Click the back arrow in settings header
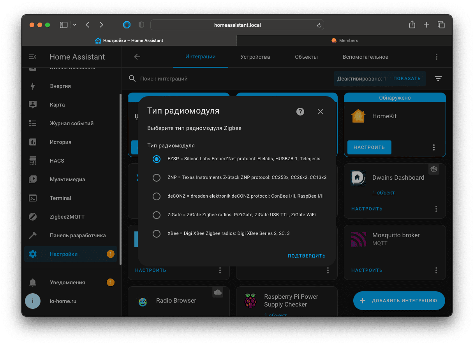The width and height of the screenshot is (474, 345). [x=137, y=57]
